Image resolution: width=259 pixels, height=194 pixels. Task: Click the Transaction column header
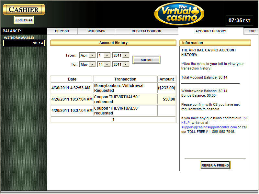pyautogui.click(x=125, y=79)
